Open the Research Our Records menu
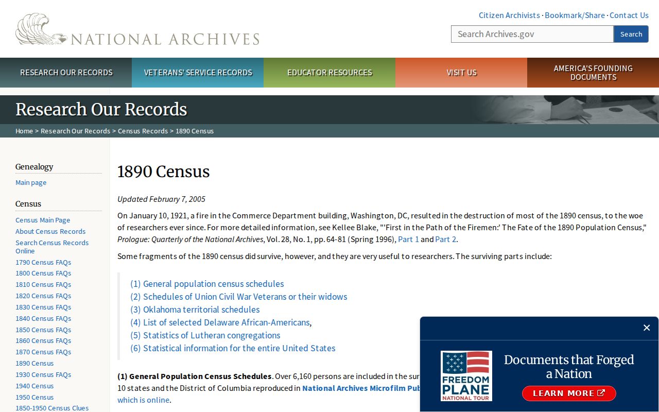Viewport: 659px width, 412px height. tap(66, 73)
